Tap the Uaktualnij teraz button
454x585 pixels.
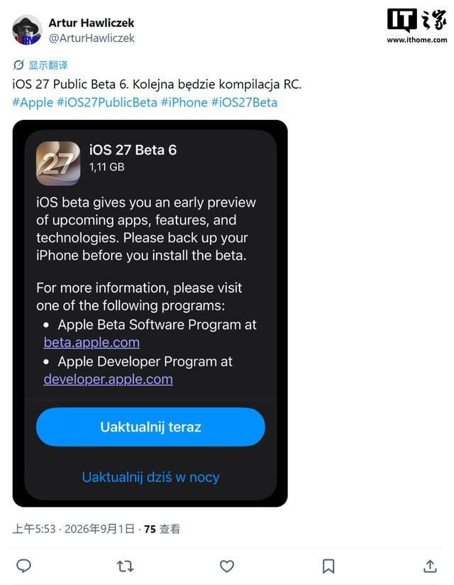(x=150, y=427)
